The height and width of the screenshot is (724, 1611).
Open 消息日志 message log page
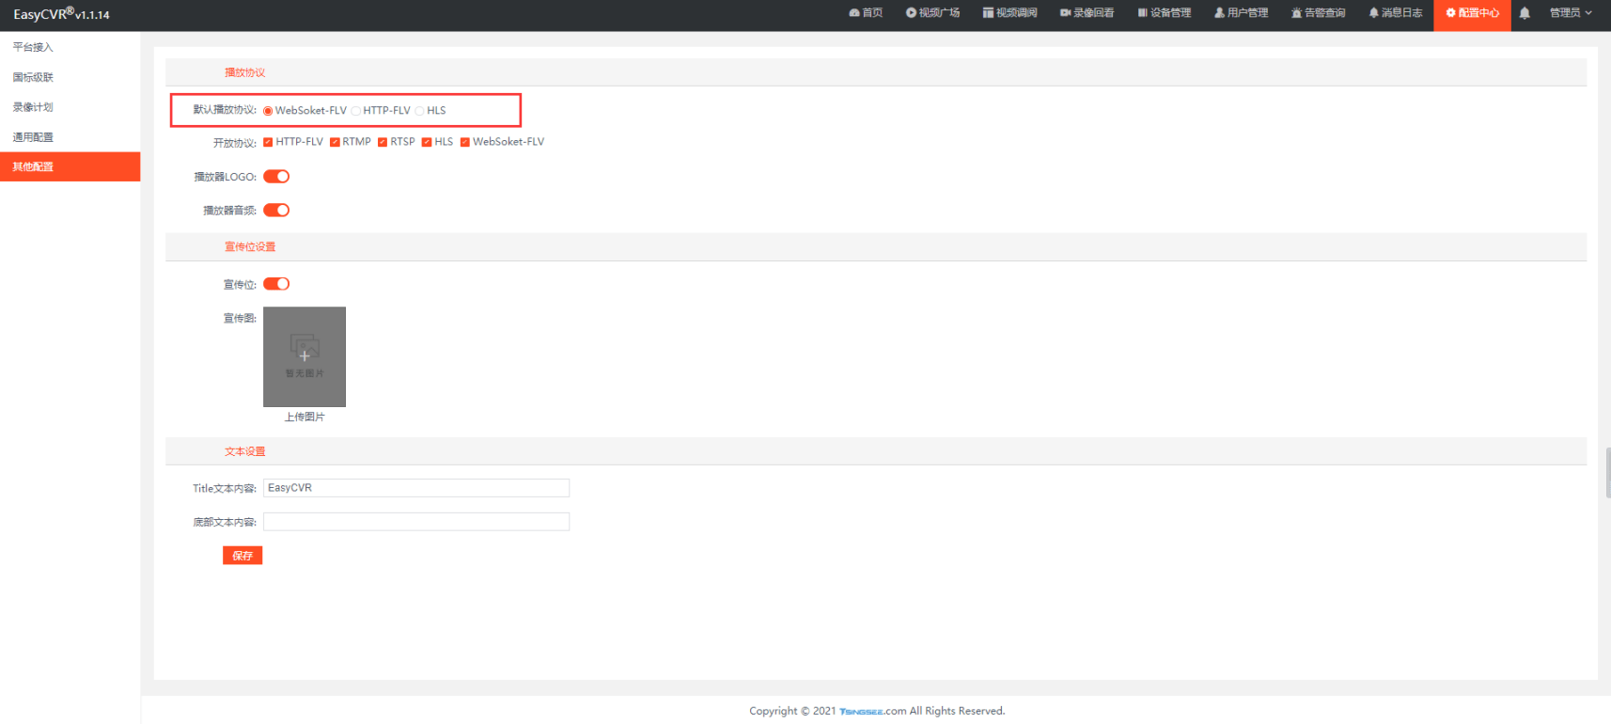[x=1395, y=13]
